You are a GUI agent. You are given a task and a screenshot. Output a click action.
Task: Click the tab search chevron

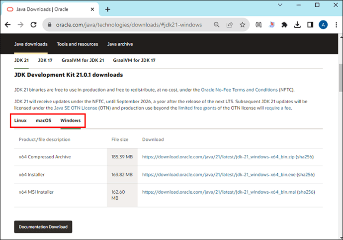click(x=280, y=5)
